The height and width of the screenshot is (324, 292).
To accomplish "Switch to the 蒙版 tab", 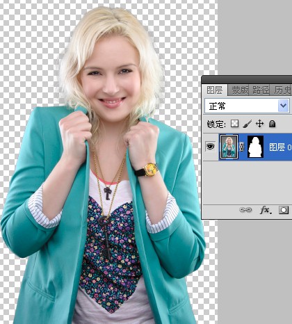I will coord(239,90).
